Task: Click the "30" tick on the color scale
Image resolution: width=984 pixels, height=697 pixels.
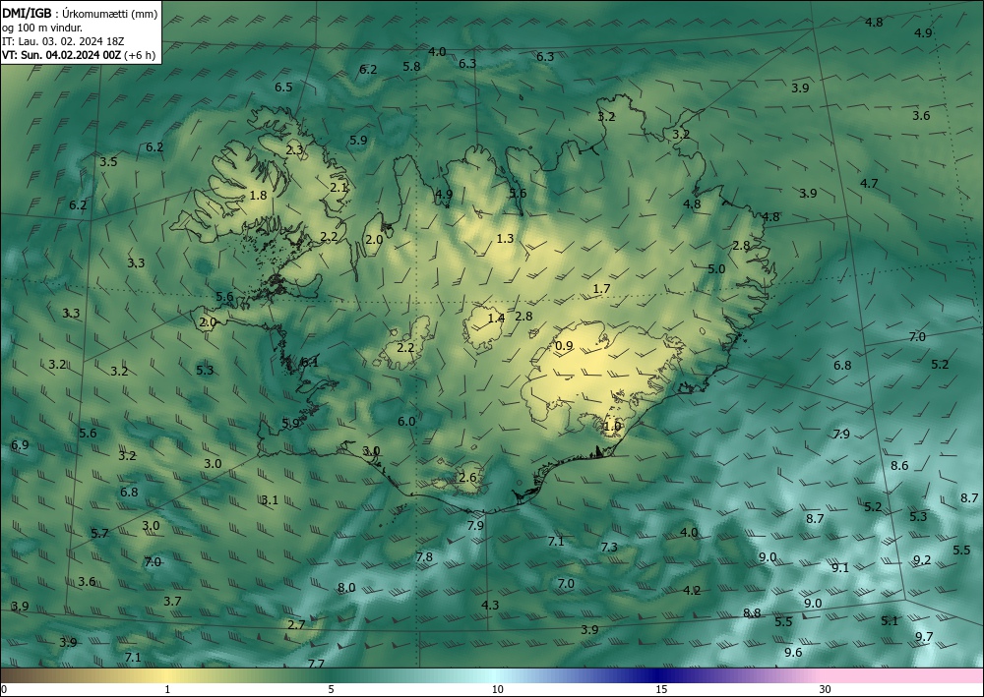Action: pyautogui.click(x=825, y=689)
